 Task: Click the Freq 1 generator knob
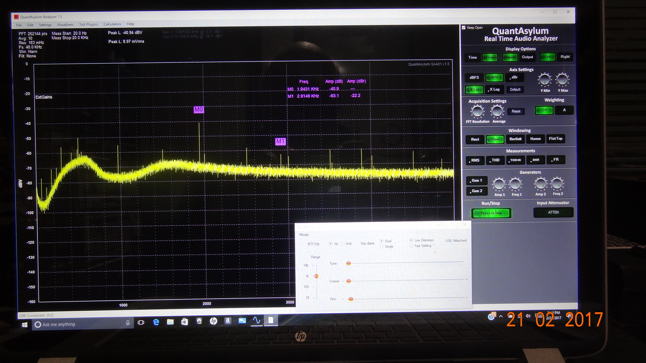pyautogui.click(x=515, y=184)
